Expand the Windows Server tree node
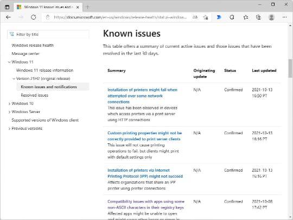Screen dimensions: 293x220 pos(9,112)
